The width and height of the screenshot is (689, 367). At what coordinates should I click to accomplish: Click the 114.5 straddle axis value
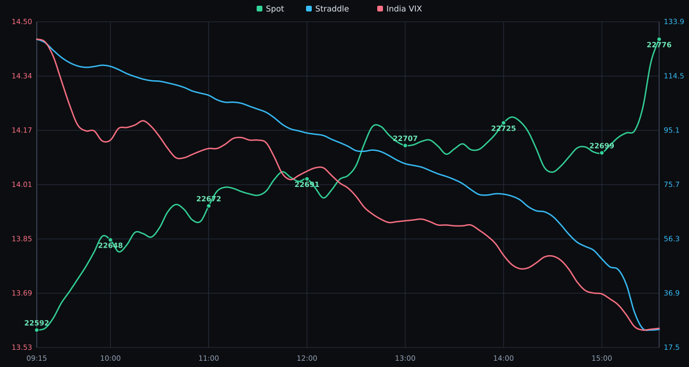point(674,76)
